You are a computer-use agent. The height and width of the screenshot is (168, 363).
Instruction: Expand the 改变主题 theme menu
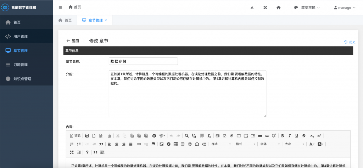[x=307, y=7]
